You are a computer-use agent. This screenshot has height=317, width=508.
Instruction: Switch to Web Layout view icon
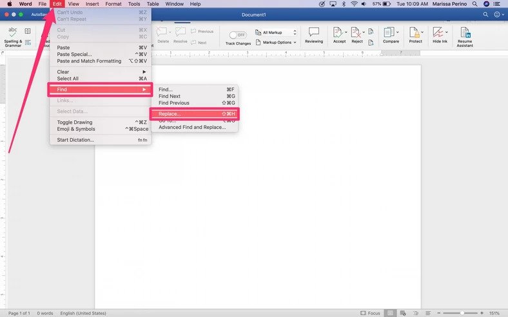tap(403, 313)
